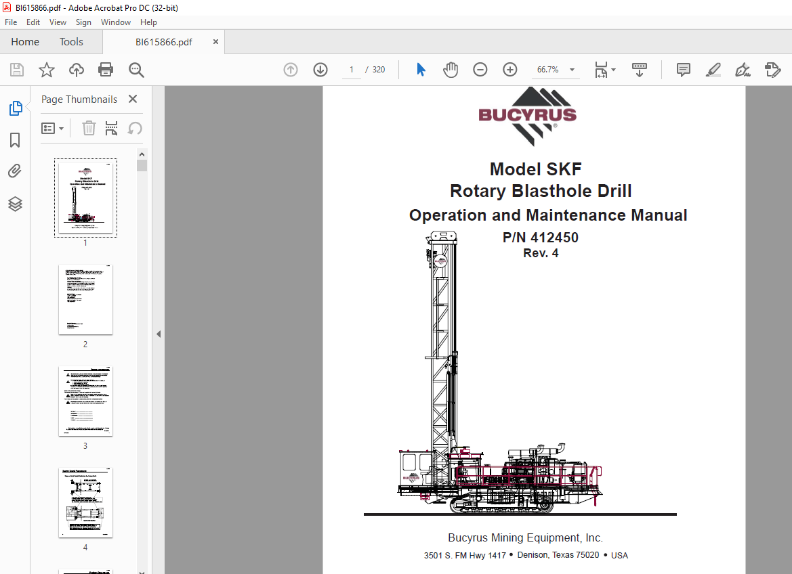Delete selected page with trash icon
Screen dimensions: 792x574
point(89,128)
